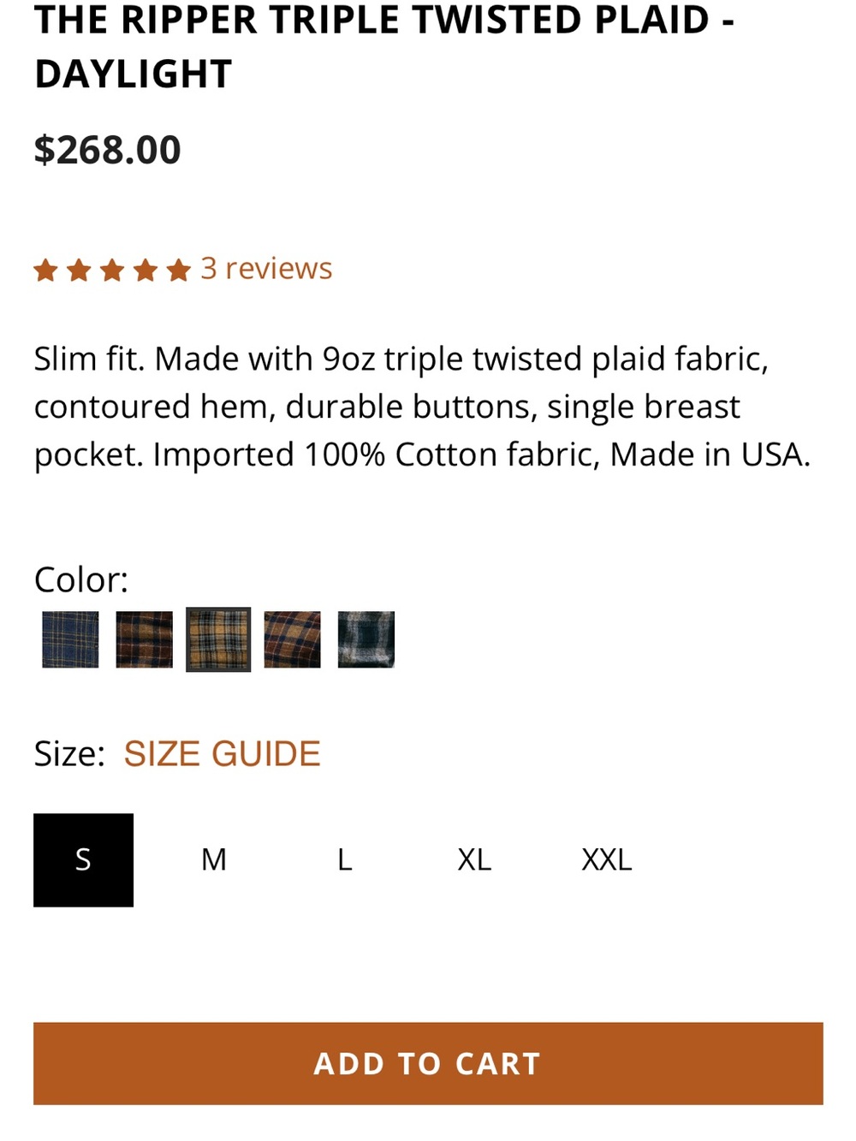Choose the dark green and white plaid swatch
856x1141 pixels.
pyautogui.click(x=366, y=639)
